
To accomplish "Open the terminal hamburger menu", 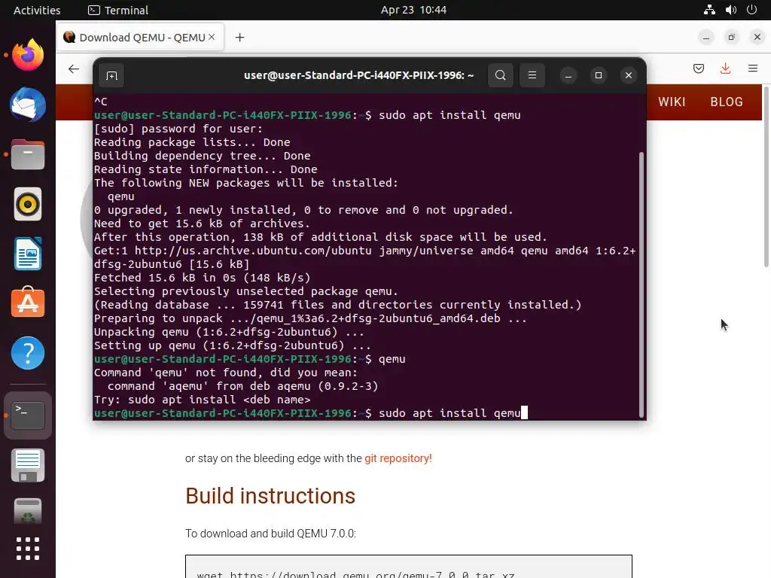I will pyautogui.click(x=532, y=75).
